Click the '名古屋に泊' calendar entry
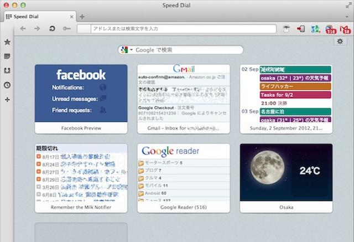This screenshot has height=242, width=354. click(x=295, y=112)
